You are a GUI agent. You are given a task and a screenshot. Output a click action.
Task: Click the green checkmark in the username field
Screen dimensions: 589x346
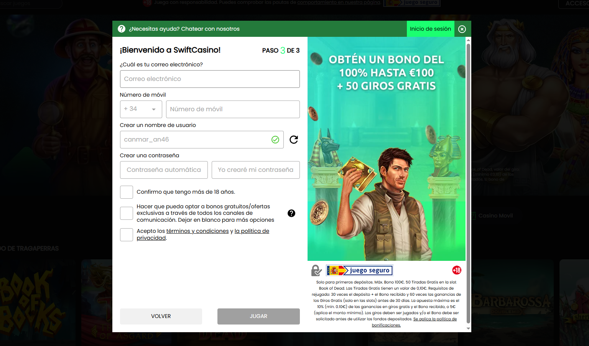click(275, 140)
